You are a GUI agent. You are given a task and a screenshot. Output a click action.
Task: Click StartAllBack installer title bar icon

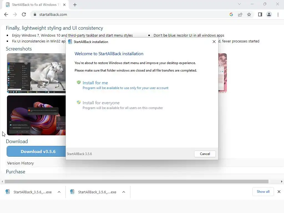point(70,42)
